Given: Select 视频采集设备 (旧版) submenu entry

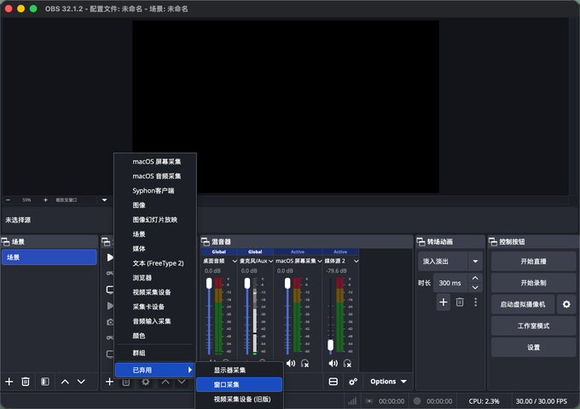Looking at the screenshot, I should 240,400.
